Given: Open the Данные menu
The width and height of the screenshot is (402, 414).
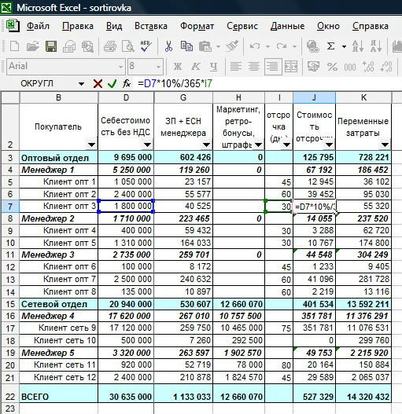Looking at the screenshot, I should [287, 26].
